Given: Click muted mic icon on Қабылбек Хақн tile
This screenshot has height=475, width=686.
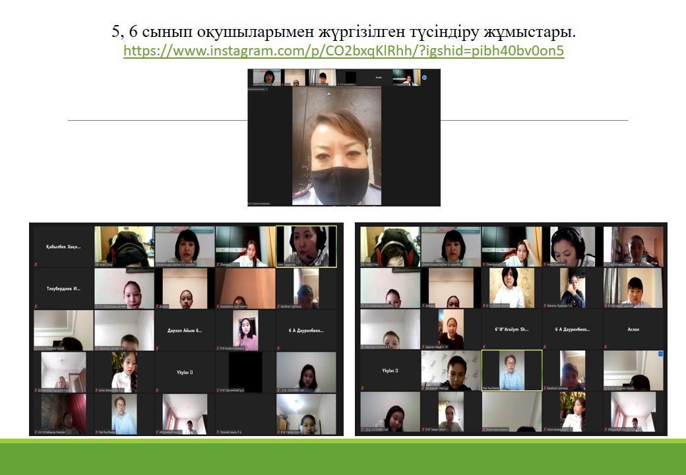Looking at the screenshot, I should pyautogui.click(x=35, y=264).
